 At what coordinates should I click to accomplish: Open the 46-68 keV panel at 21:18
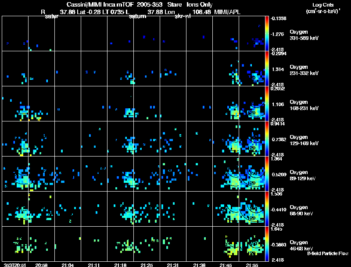(120, 244)
